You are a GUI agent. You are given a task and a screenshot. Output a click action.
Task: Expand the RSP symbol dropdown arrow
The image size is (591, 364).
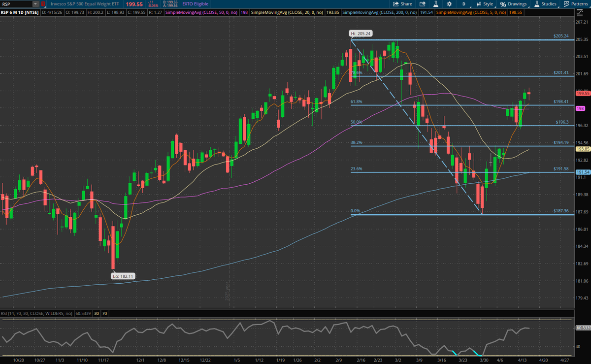click(x=35, y=4)
